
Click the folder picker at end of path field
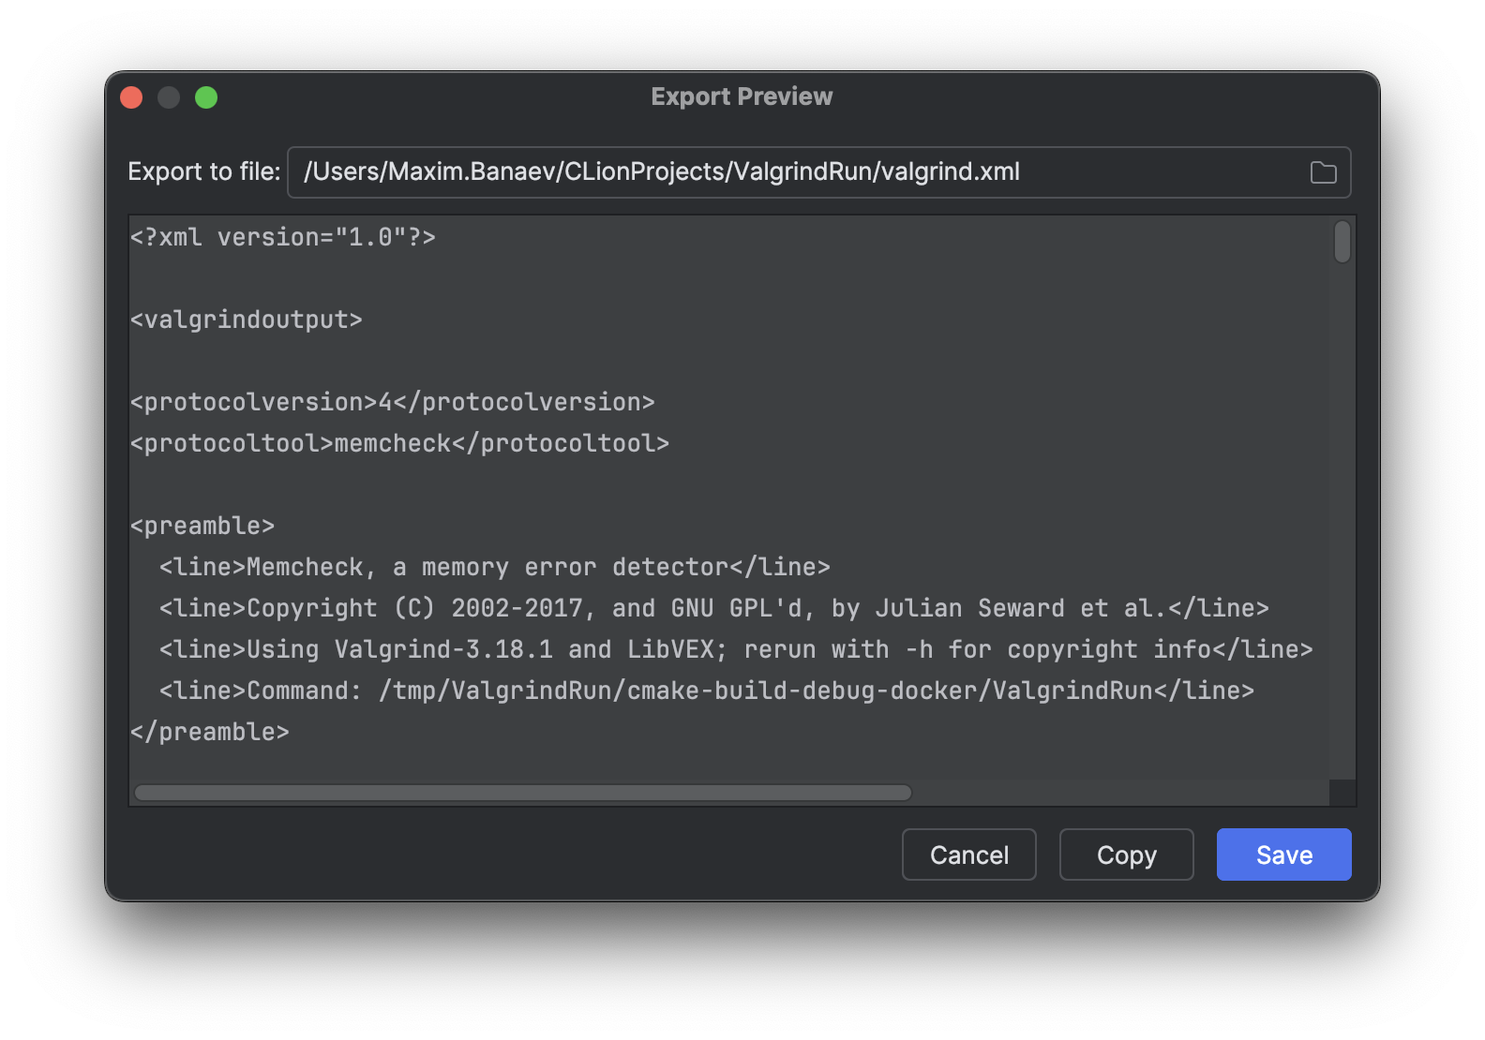[1322, 172]
